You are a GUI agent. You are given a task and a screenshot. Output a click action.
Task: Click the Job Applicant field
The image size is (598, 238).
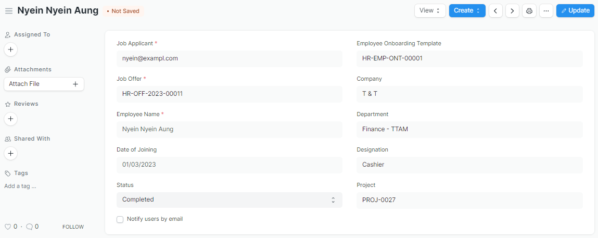[x=229, y=58]
